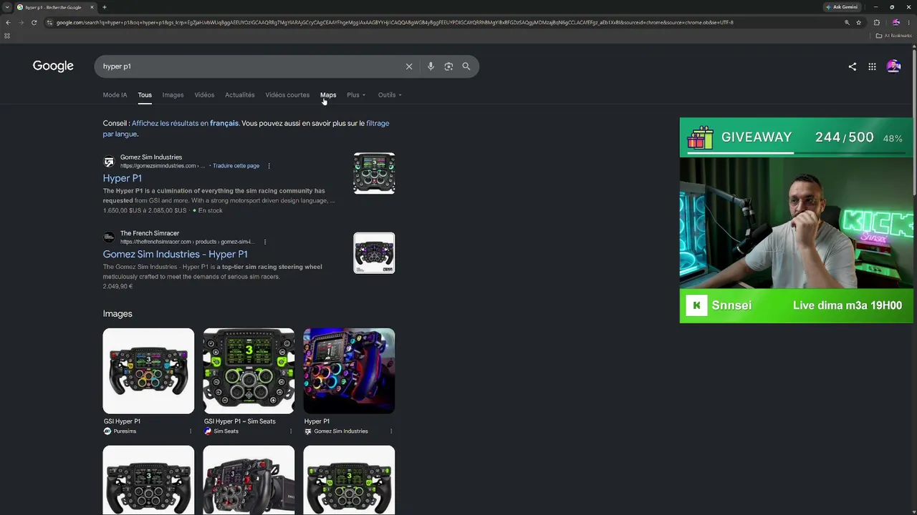Image resolution: width=917 pixels, height=515 pixels.
Task: Click the Gomez Sim Industries favicon
Action: (109, 162)
